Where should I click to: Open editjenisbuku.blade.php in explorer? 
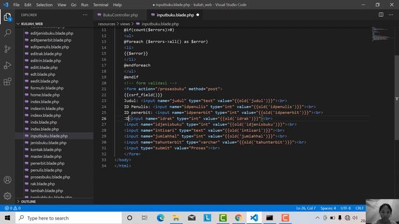[x=52, y=33]
